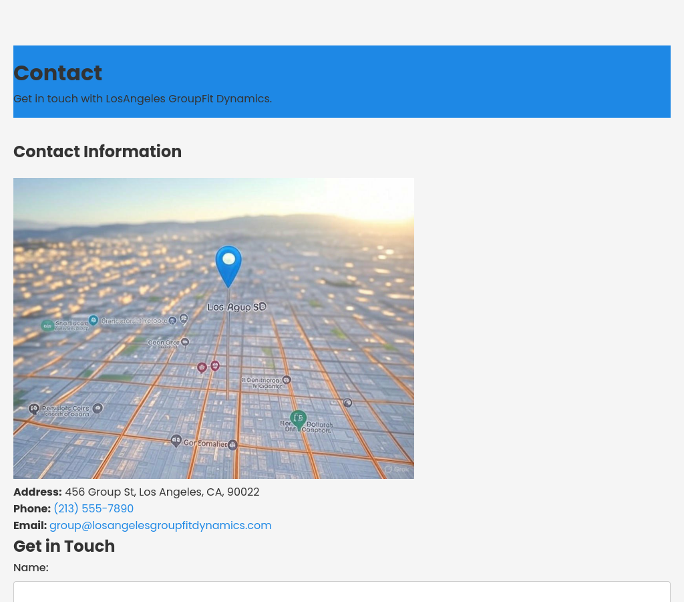Select the right red marker of the red pair
The image size is (684, 602).
click(215, 365)
